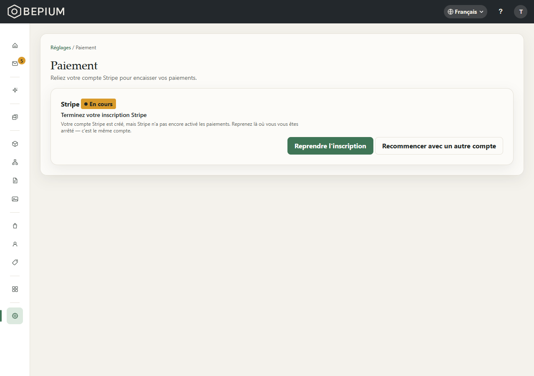534x376 pixels.
Task: Click the Paiement breadcrumb text
Action: click(86, 48)
